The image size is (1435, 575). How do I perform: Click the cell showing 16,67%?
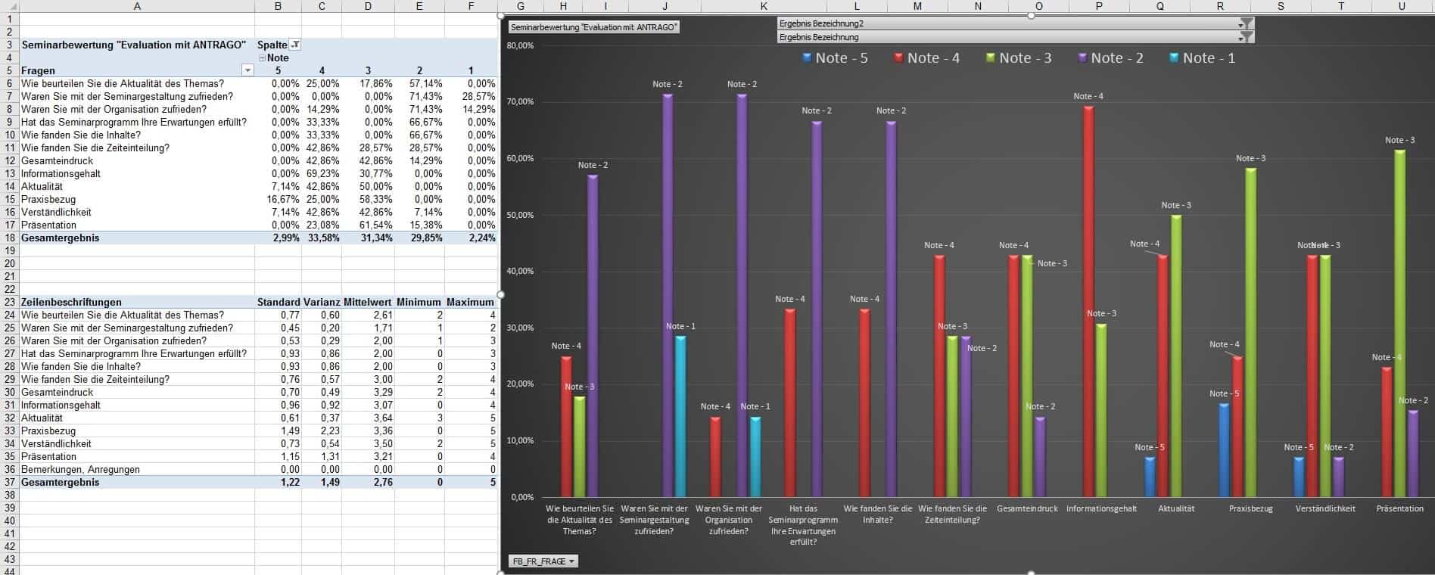tap(278, 199)
